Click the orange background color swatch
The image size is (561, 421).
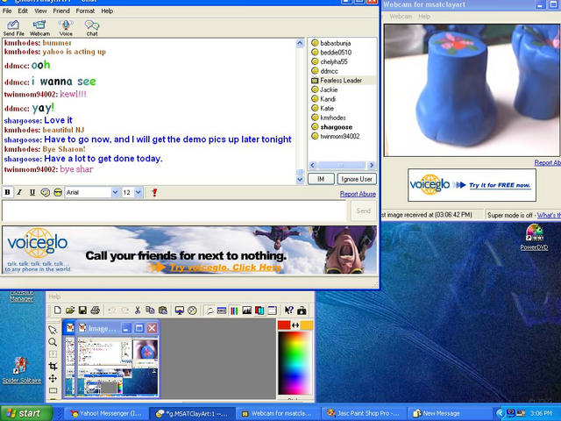307,325
